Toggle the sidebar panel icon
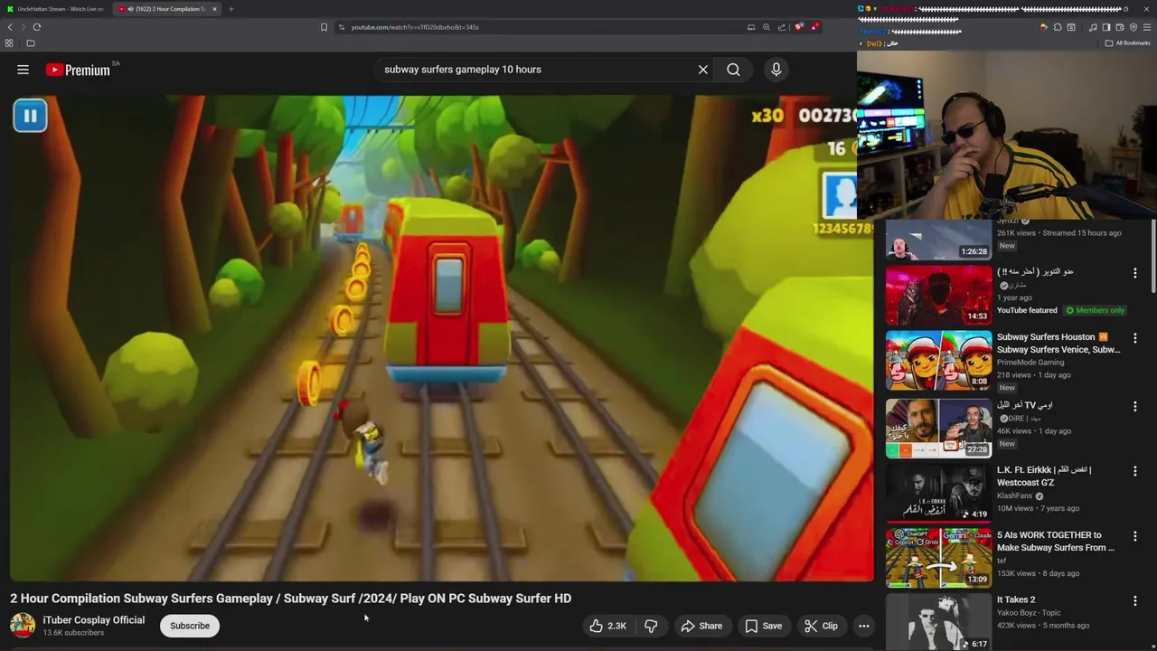 tap(1105, 27)
